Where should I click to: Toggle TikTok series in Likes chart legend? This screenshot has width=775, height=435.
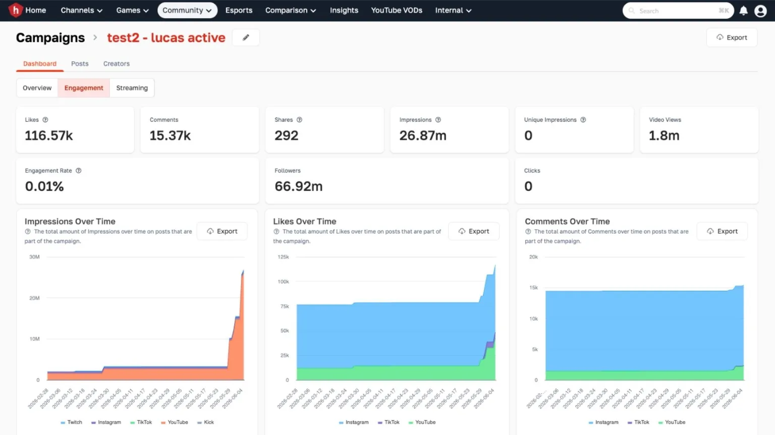click(389, 422)
